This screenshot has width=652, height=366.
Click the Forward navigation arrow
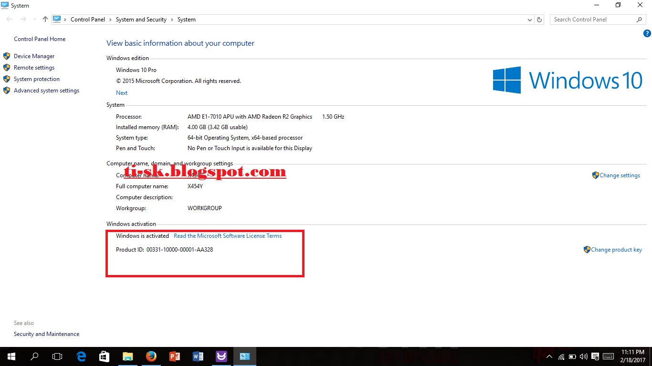(x=23, y=20)
